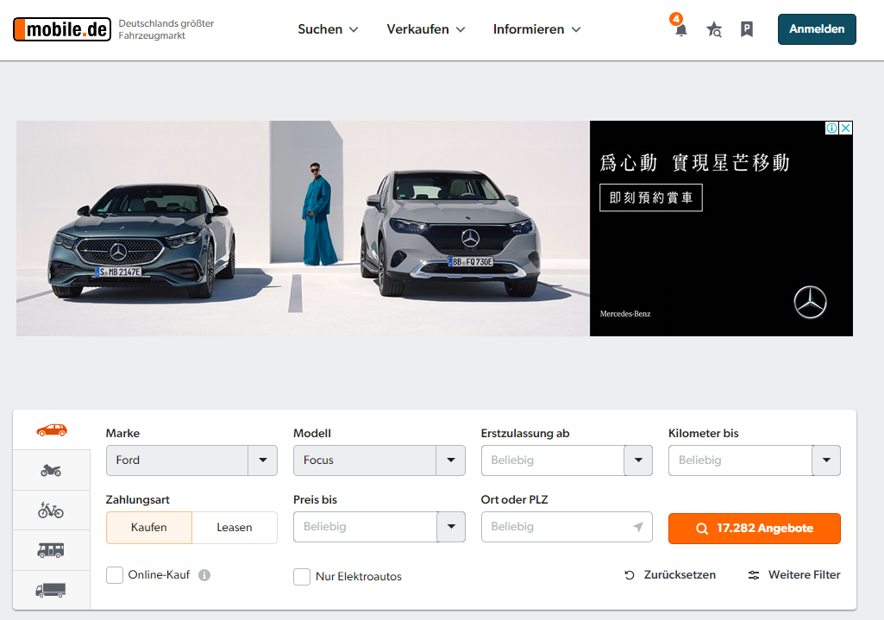
Task: Click the Erstzulassung ab input field
Action: pyautogui.click(x=553, y=460)
